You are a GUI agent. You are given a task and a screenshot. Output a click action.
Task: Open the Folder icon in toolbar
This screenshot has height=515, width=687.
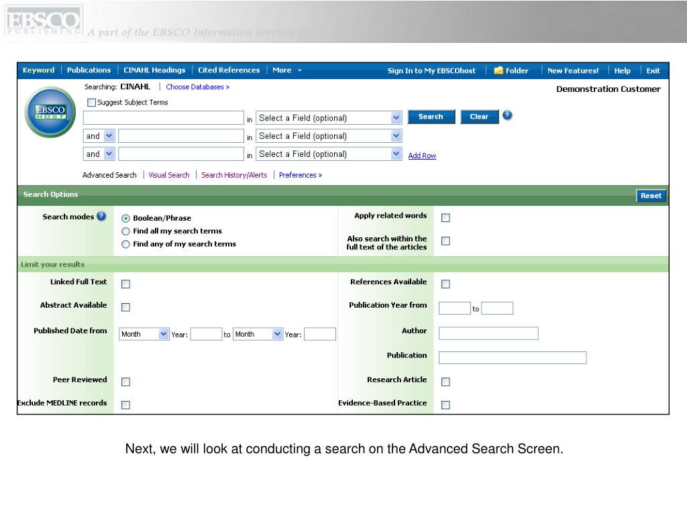point(498,70)
